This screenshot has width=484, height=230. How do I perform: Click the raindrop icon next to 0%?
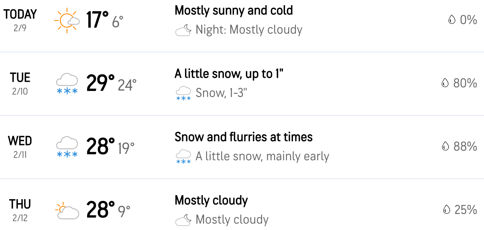[452, 20]
